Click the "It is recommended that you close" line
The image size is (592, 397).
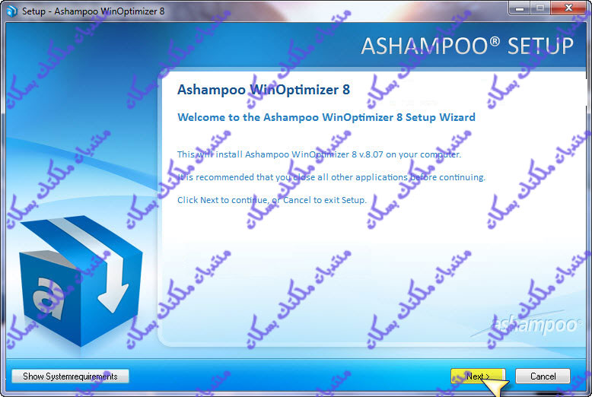point(331,177)
